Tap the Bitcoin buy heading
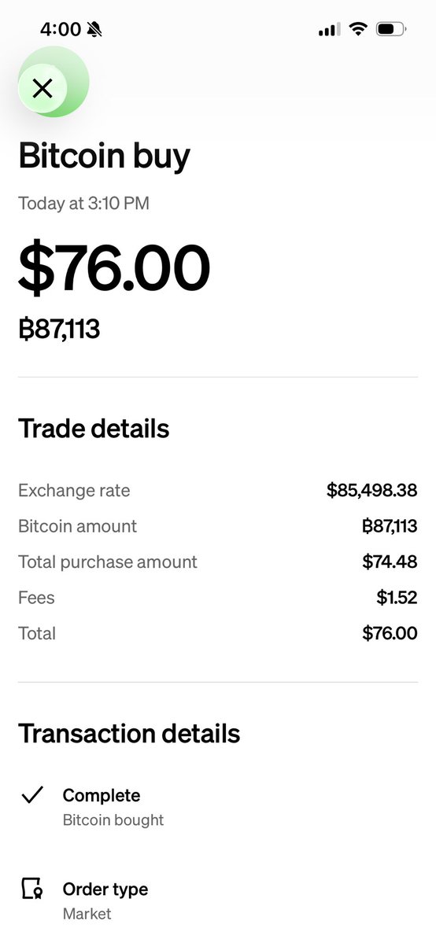Screen dimensions: 436x943 104,157
